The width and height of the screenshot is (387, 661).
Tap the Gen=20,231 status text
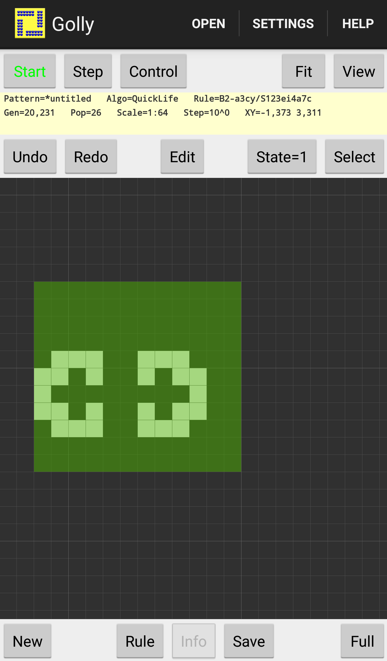29,113
